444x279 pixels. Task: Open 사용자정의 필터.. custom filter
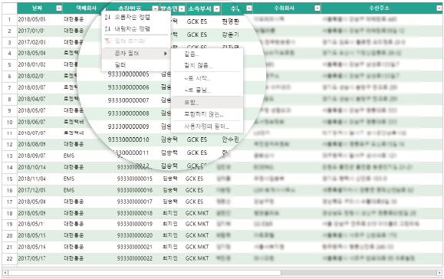(207, 126)
